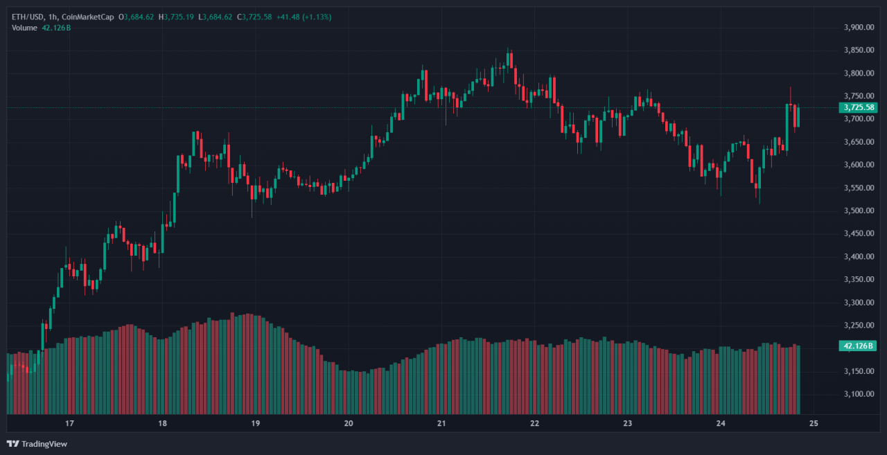Click the close value C3,725.58 in legend

click(255, 17)
